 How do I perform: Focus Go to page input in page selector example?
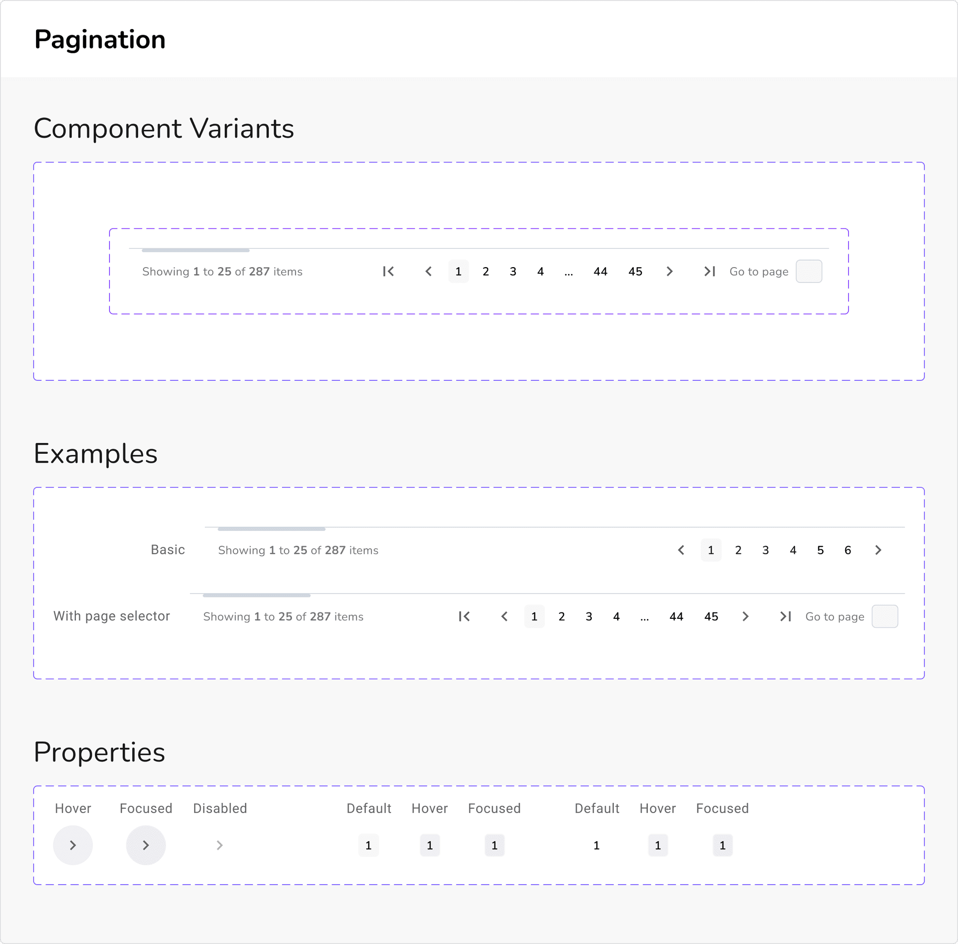coord(885,616)
